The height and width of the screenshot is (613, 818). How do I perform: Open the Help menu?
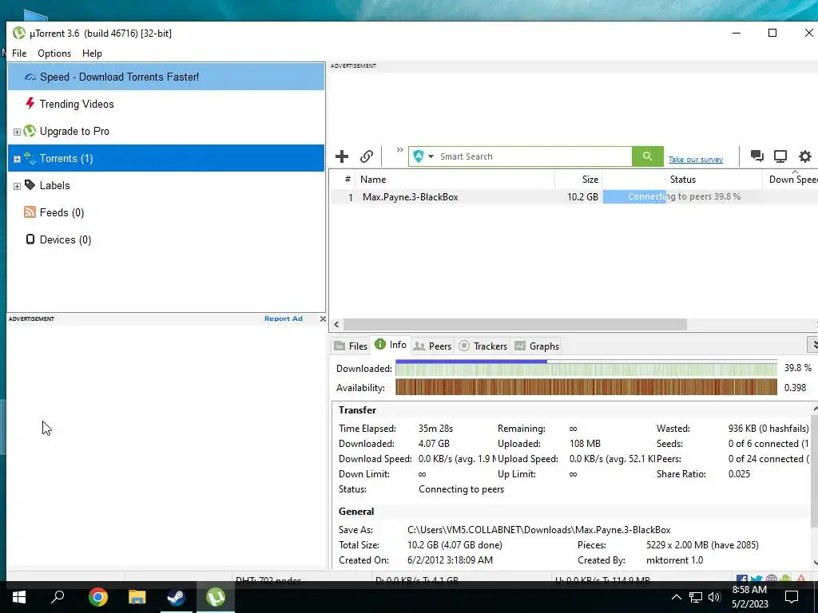[92, 53]
